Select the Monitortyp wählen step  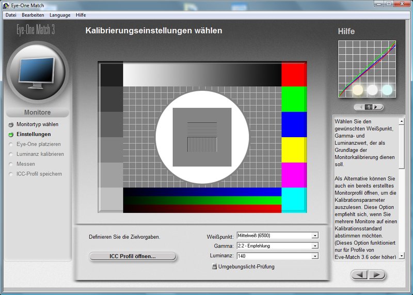(x=37, y=124)
